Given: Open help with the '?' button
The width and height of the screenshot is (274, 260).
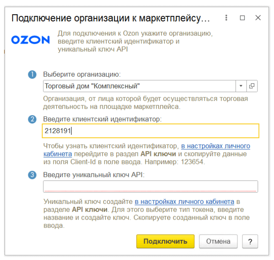Looking at the screenshot, I should tap(250, 241).
